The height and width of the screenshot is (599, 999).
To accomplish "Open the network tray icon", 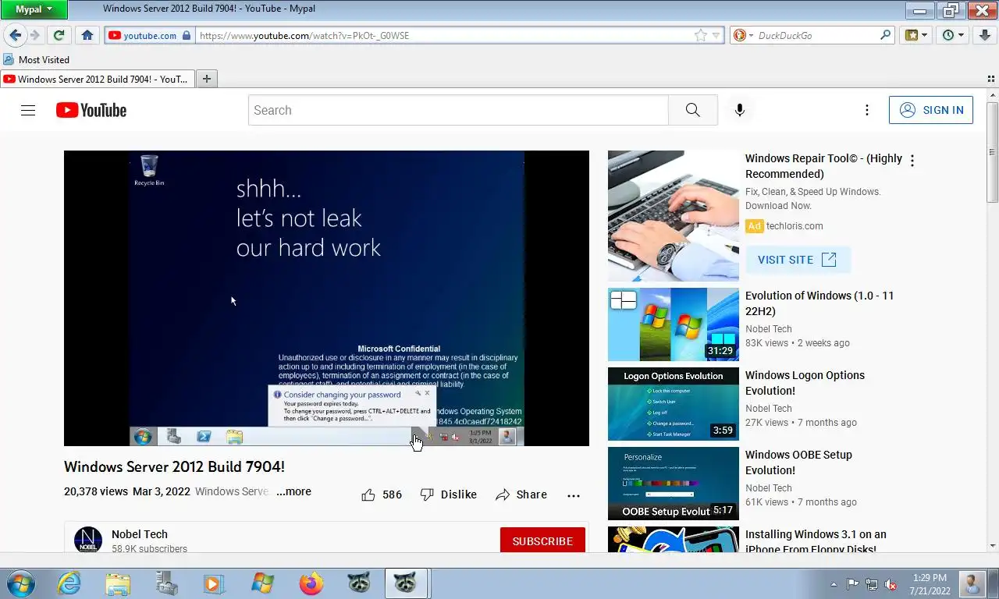I will tap(872, 584).
